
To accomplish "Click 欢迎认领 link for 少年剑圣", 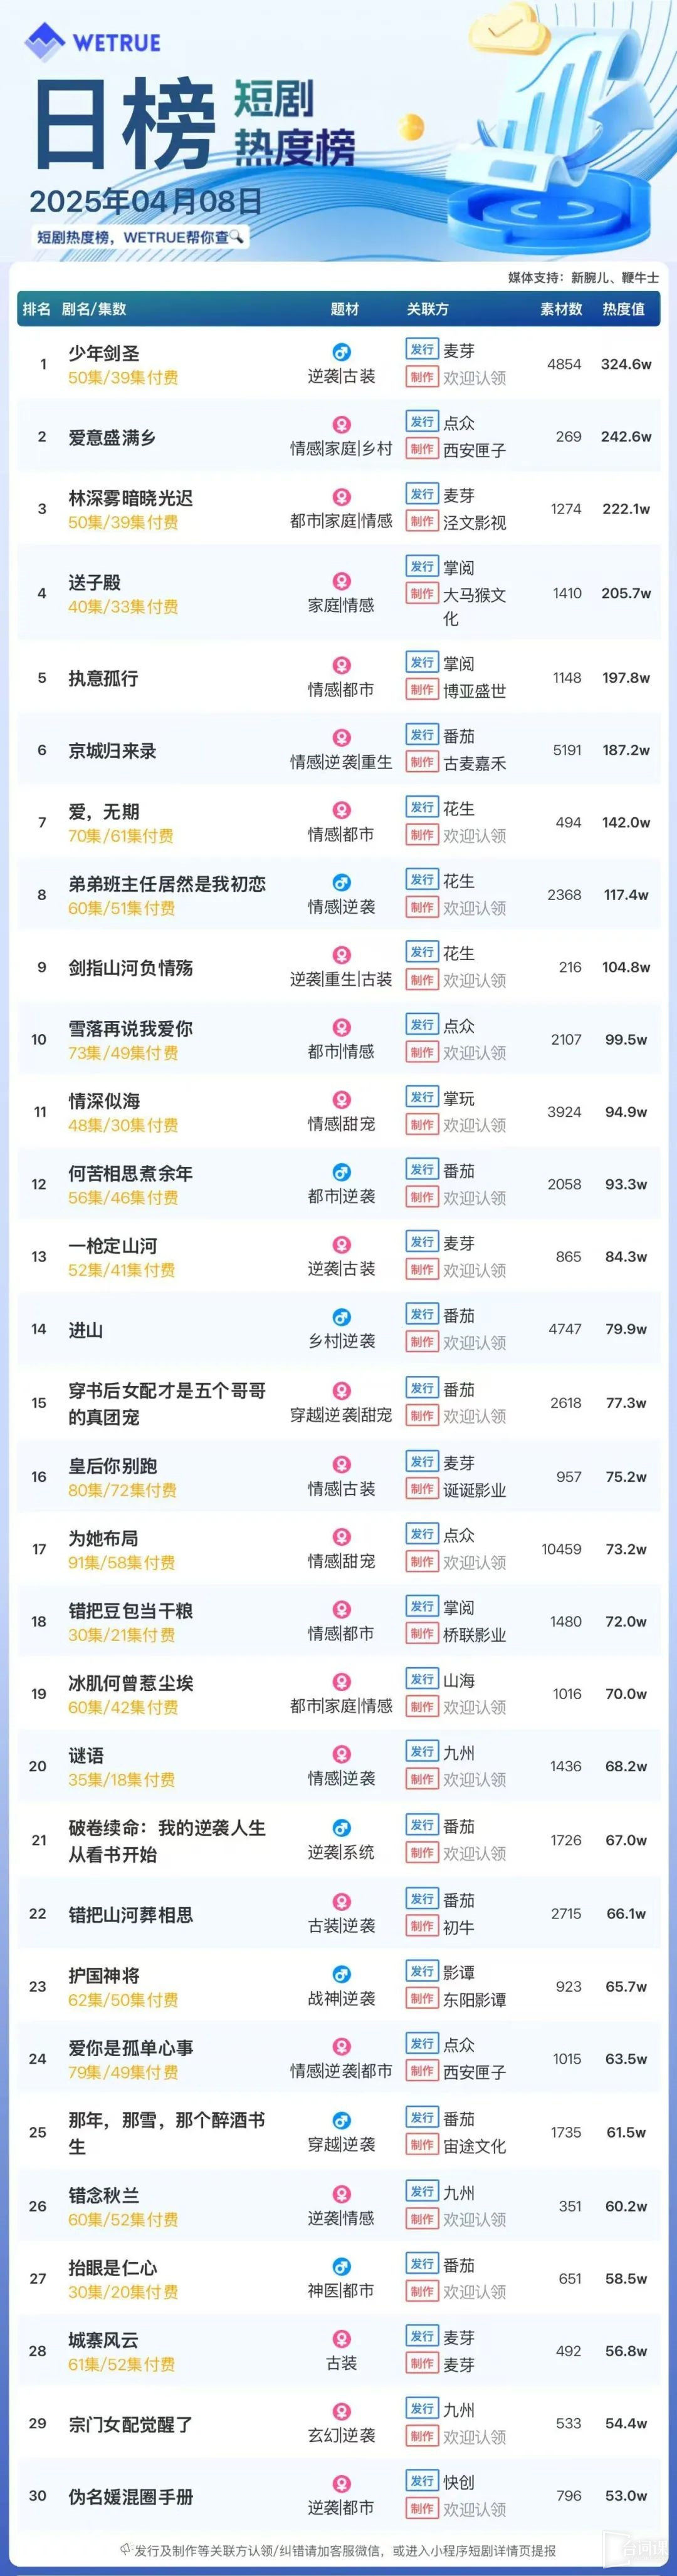I will click(x=475, y=378).
